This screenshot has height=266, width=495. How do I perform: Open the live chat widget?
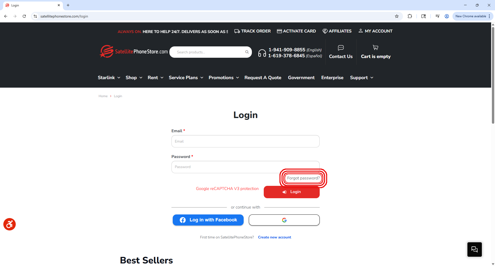475,249
